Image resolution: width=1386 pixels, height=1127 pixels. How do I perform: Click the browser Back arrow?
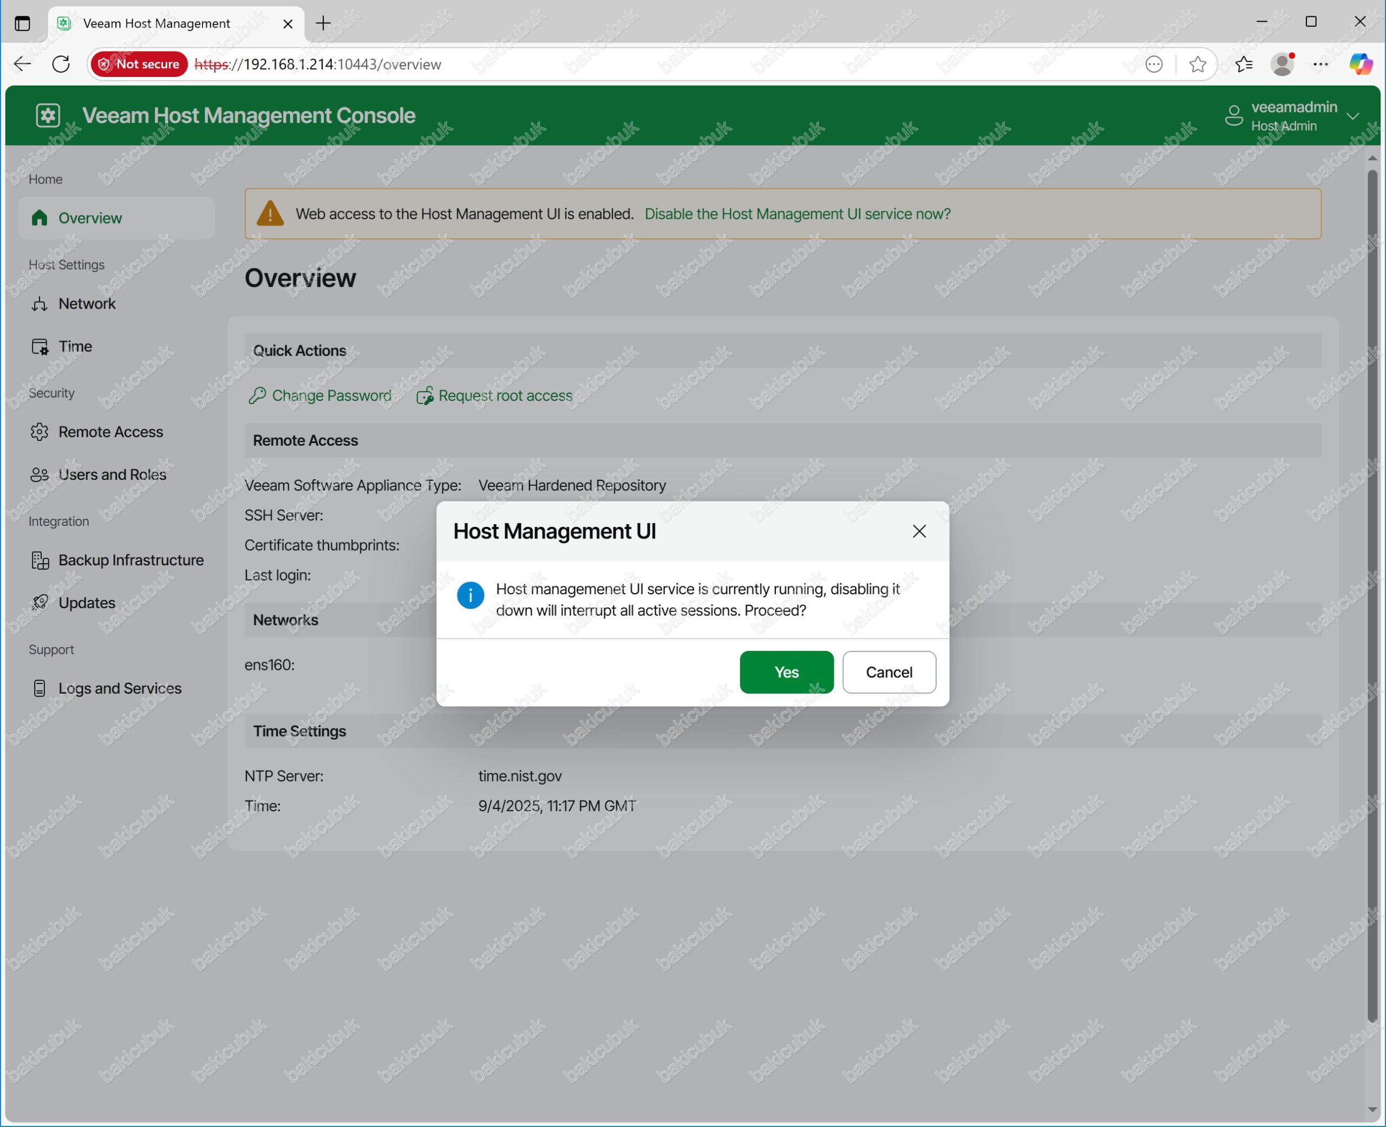[x=23, y=63]
